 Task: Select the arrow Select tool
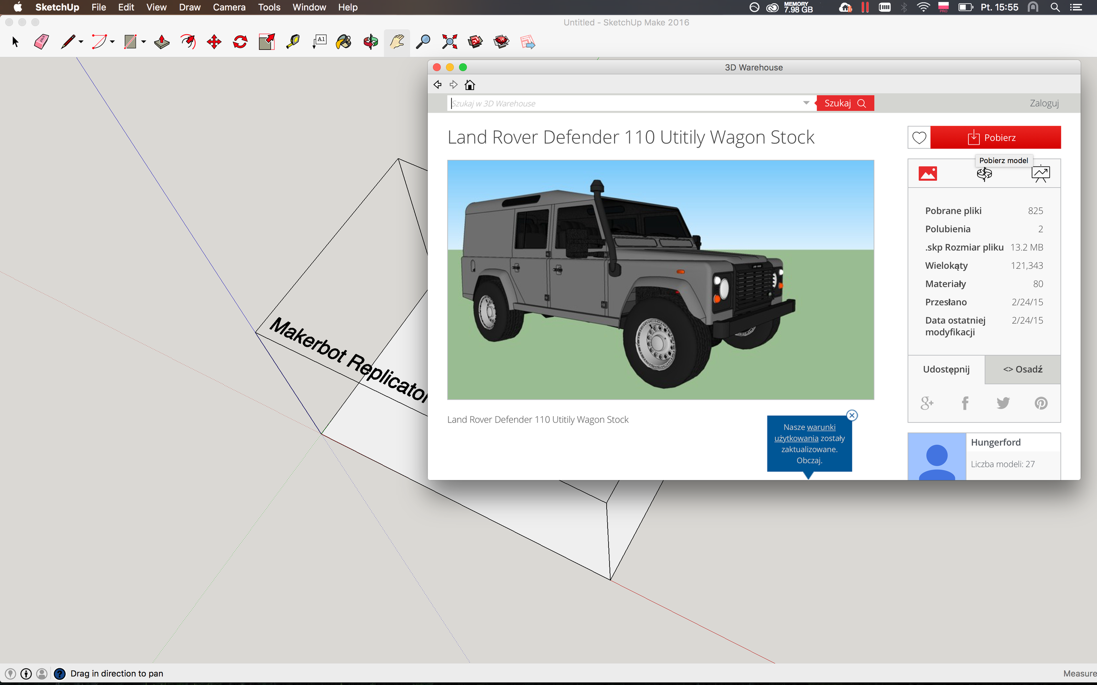point(15,42)
